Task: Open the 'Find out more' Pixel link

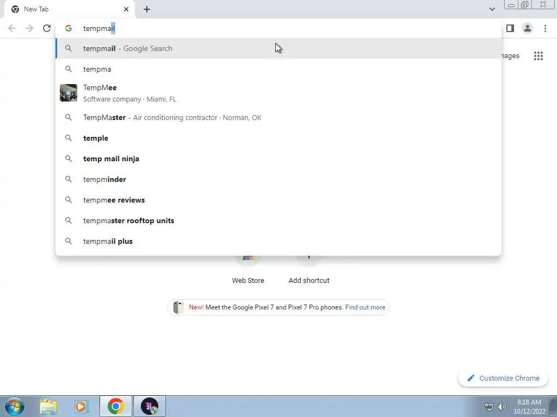Action: click(x=365, y=307)
